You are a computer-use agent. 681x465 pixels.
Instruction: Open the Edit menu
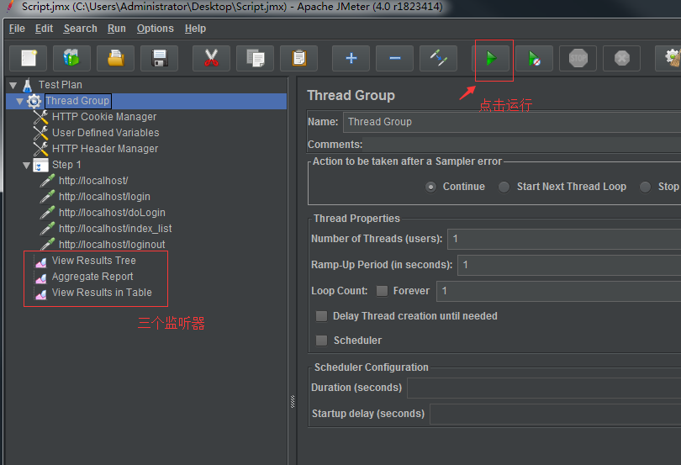(44, 29)
